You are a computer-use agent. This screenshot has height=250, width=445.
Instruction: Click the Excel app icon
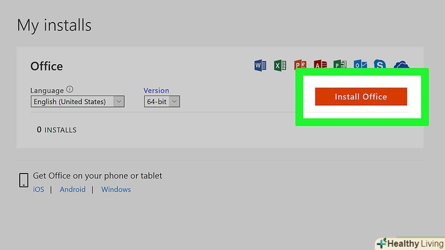[x=280, y=65]
